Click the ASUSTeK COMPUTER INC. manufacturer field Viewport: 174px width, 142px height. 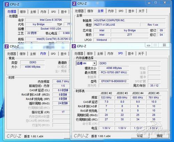click(129, 20)
